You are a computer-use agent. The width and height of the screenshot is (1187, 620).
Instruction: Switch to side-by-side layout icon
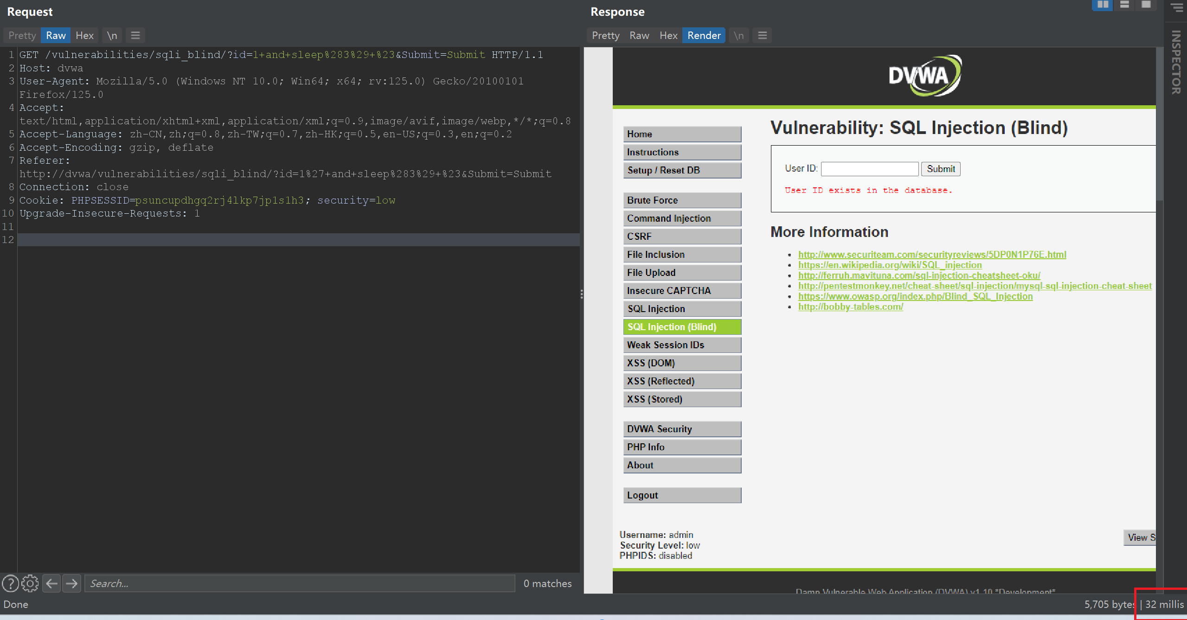tap(1103, 5)
